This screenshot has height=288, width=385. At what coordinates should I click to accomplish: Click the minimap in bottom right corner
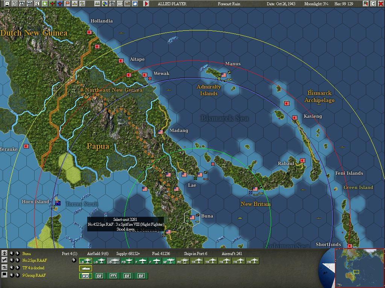click(x=359, y=268)
